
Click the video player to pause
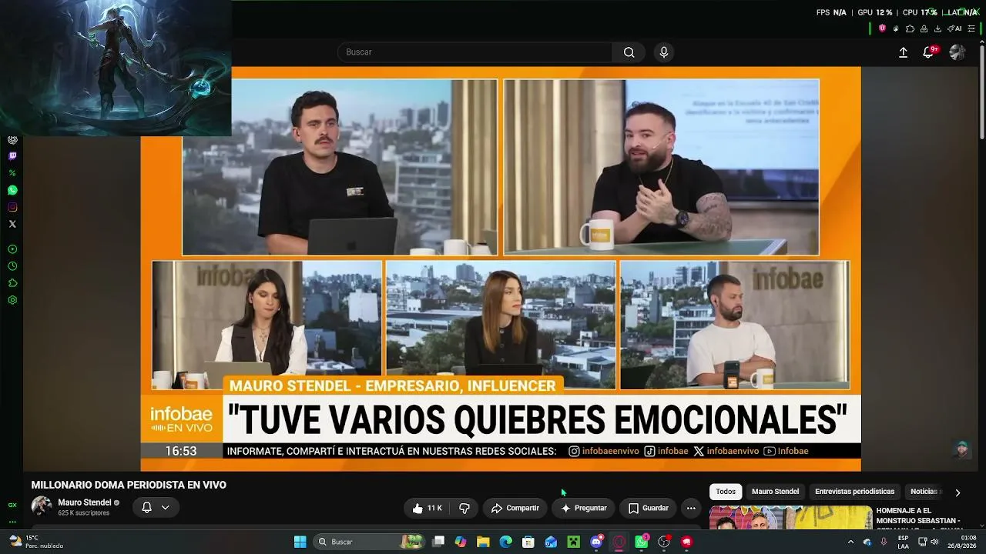point(501,269)
